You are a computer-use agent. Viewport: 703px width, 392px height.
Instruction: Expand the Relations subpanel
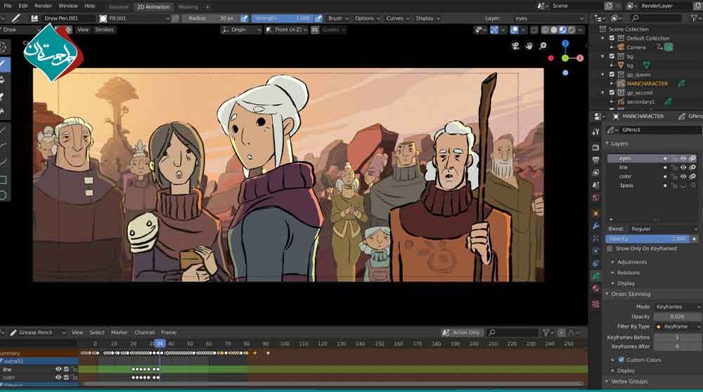pos(628,273)
